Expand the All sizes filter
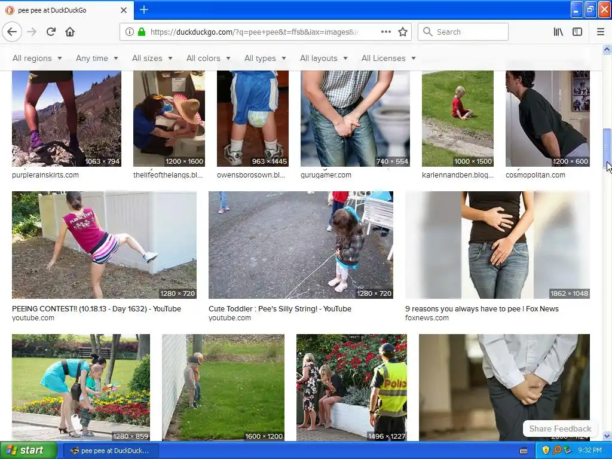 click(152, 58)
